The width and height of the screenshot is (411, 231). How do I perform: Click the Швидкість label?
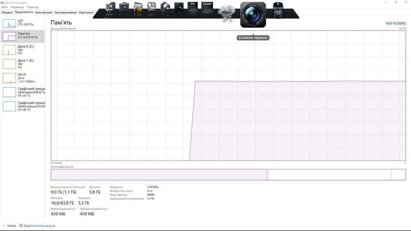[x=116, y=187]
